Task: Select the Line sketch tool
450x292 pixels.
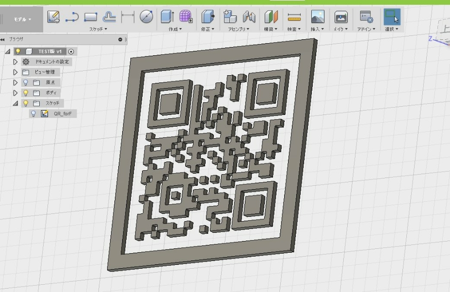Action: 72,16
